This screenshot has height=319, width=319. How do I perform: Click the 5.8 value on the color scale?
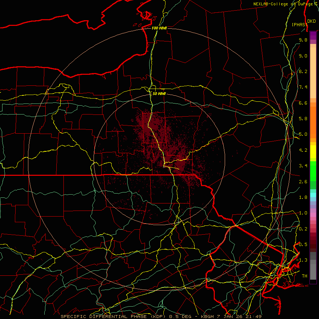[x=303, y=119]
